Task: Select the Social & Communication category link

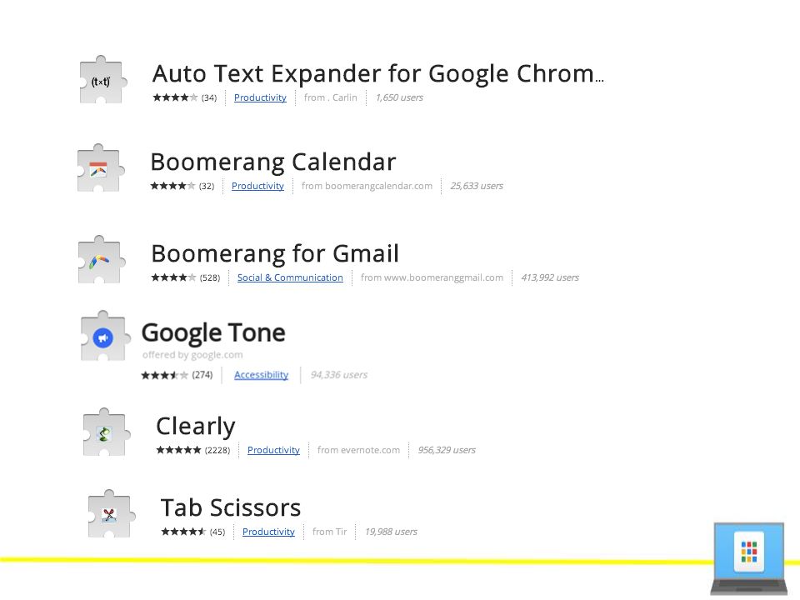Action: click(290, 277)
